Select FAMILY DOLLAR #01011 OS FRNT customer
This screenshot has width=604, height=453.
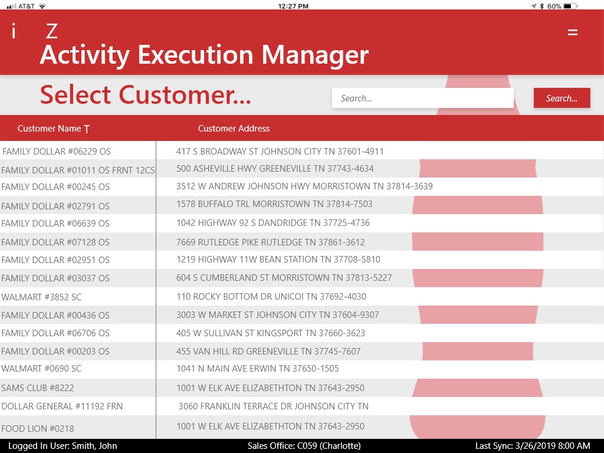(78, 170)
